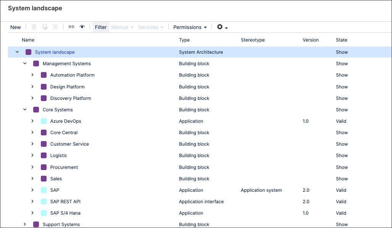The width and height of the screenshot is (392, 228).
Task: Click the Stereotype column header
Action: (253, 40)
